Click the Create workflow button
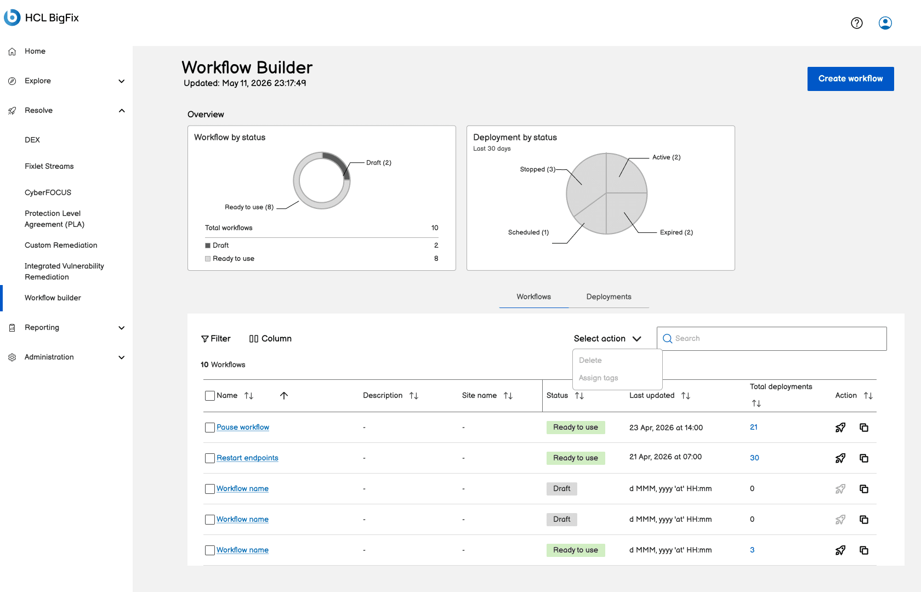The image size is (921, 592). 851,79
